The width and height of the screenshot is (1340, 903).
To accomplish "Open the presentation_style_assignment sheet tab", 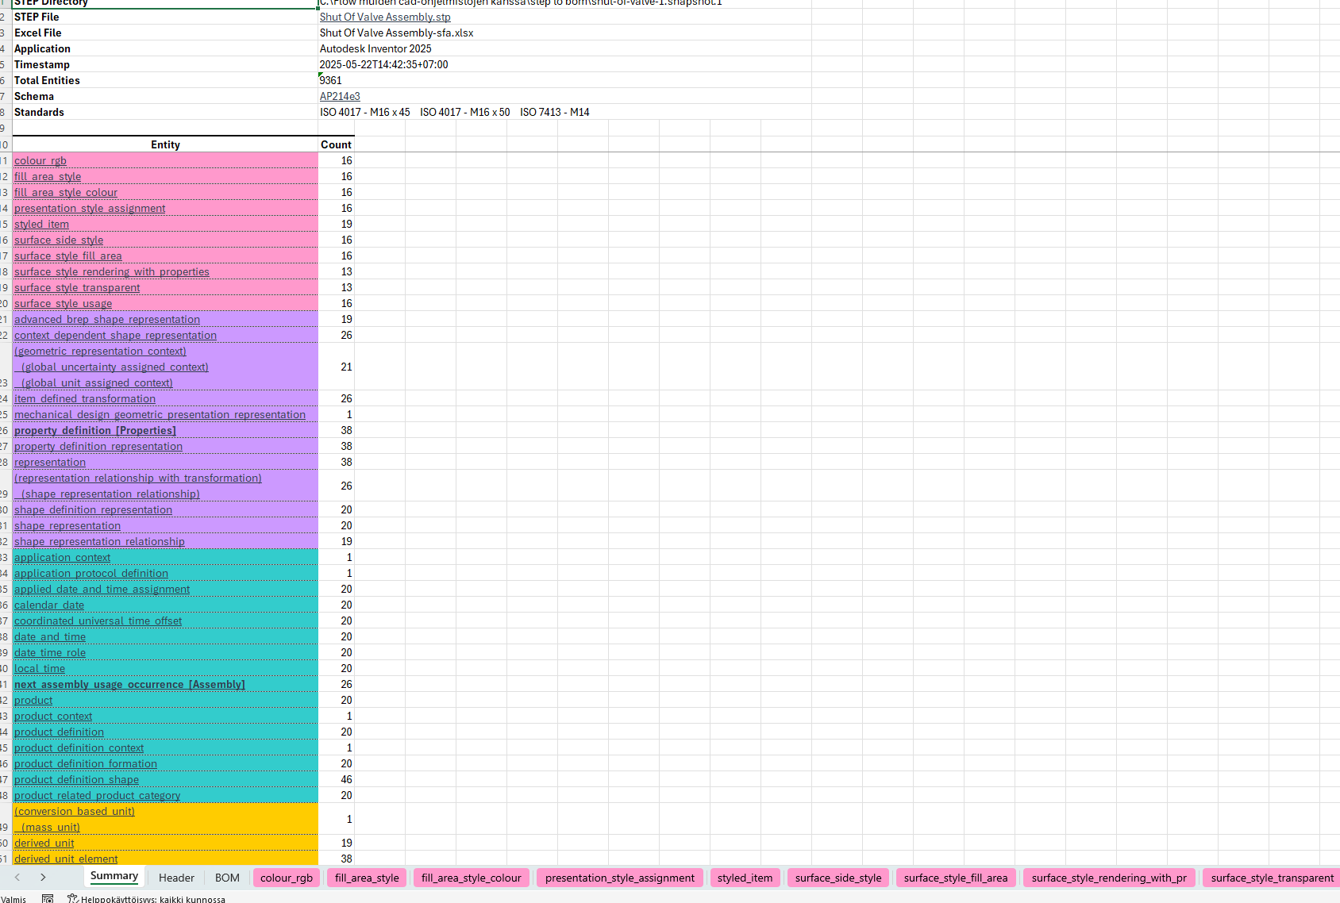I will tap(620, 878).
